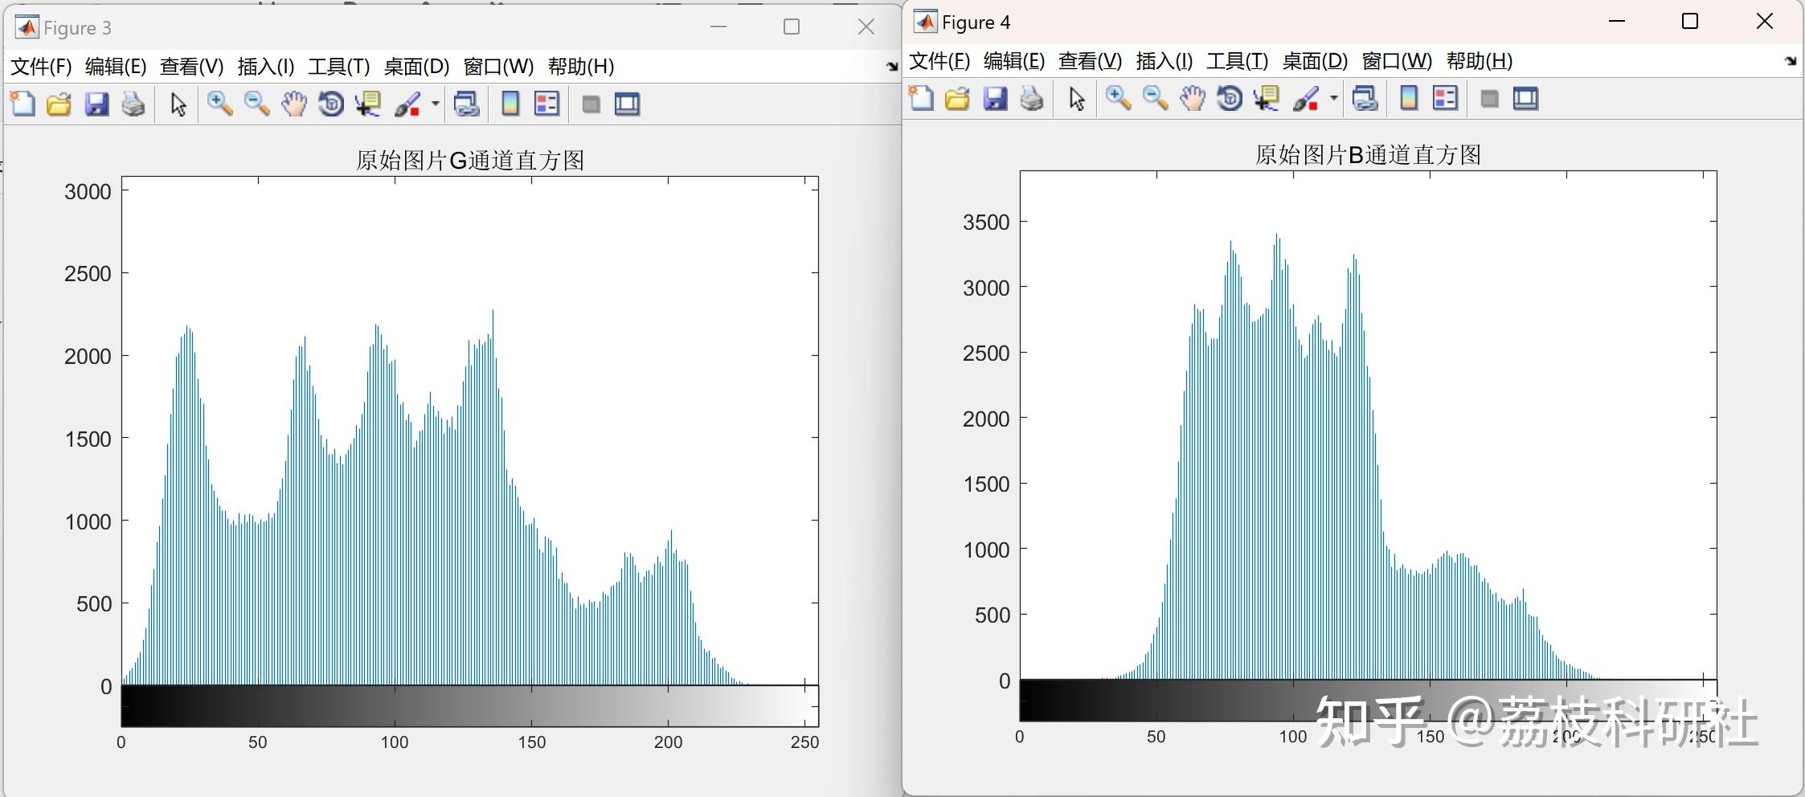The width and height of the screenshot is (1805, 797).
Task: Expand brush color dropdown in Figure 3
Action: point(435,104)
